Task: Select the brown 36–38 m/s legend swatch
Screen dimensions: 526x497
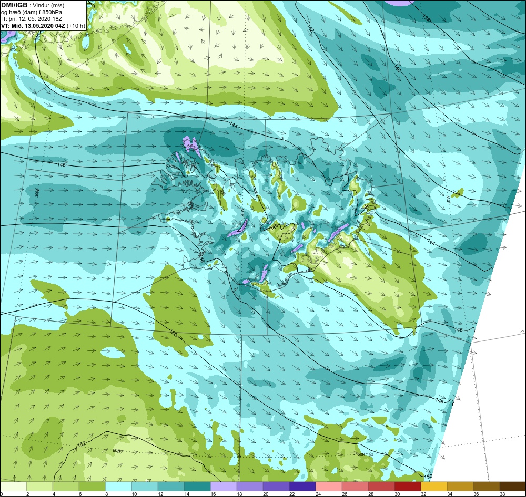Action: 487,486
